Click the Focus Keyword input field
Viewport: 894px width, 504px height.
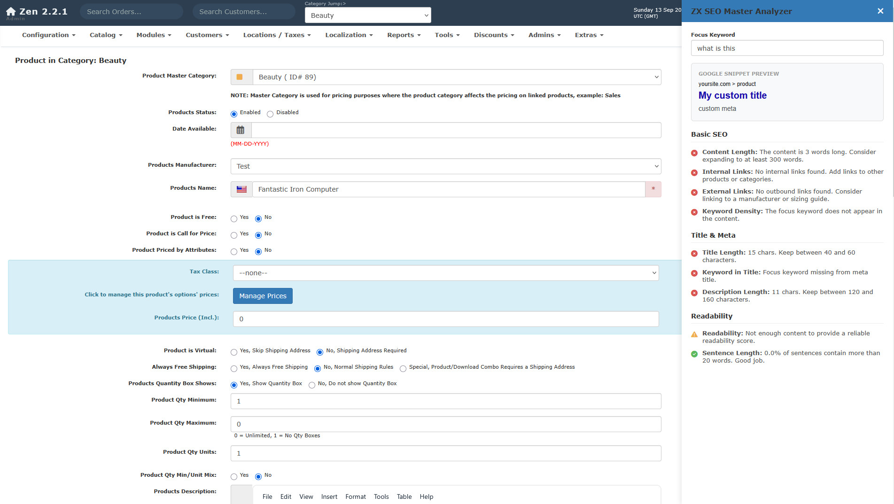click(x=787, y=48)
